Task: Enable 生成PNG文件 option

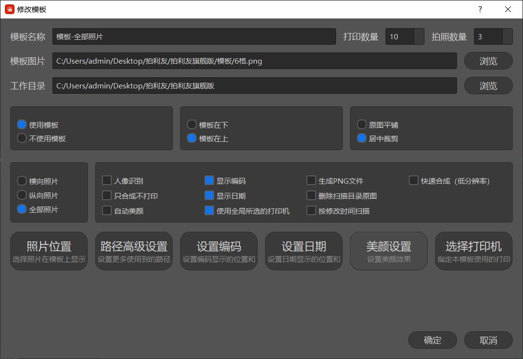Action: [x=311, y=180]
